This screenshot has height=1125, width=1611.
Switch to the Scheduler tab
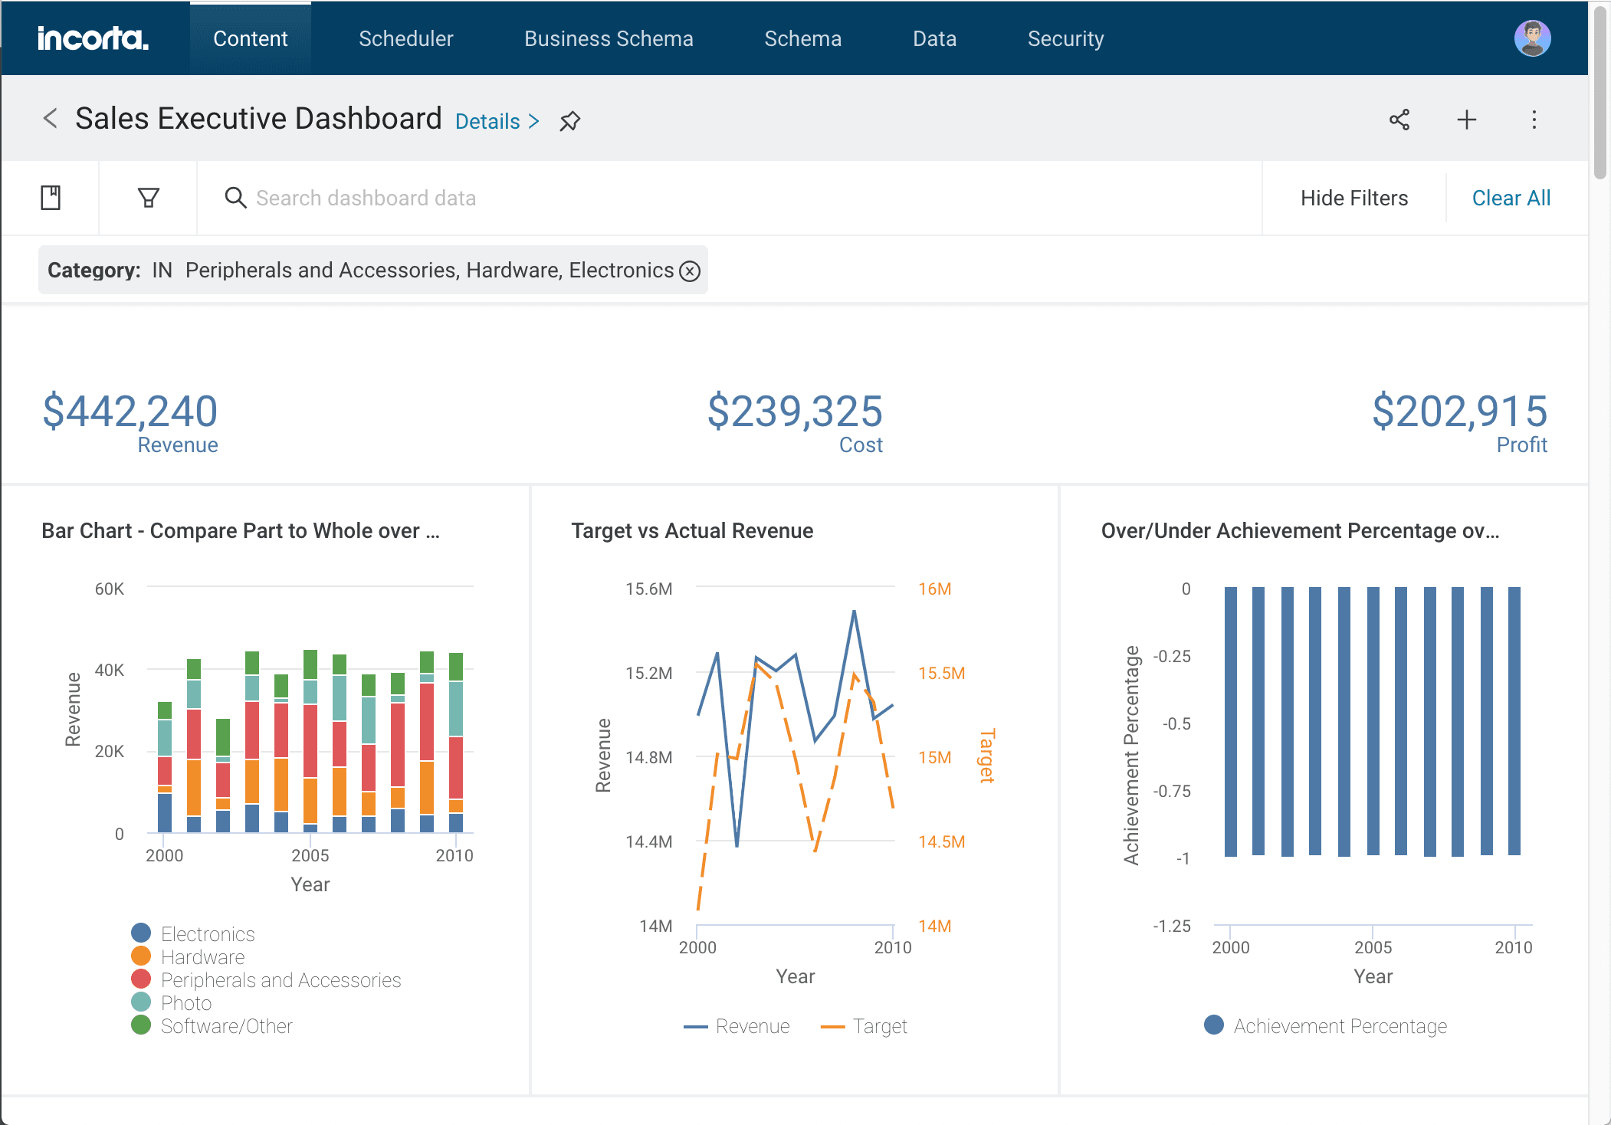point(405,38)
